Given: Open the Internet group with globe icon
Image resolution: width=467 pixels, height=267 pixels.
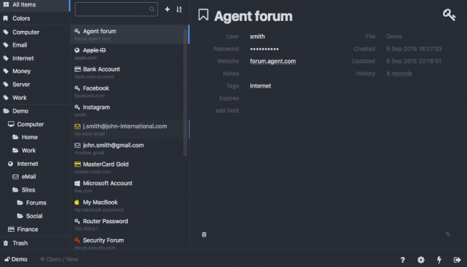Looking at the screenshot, I should (x=34, y=164).
